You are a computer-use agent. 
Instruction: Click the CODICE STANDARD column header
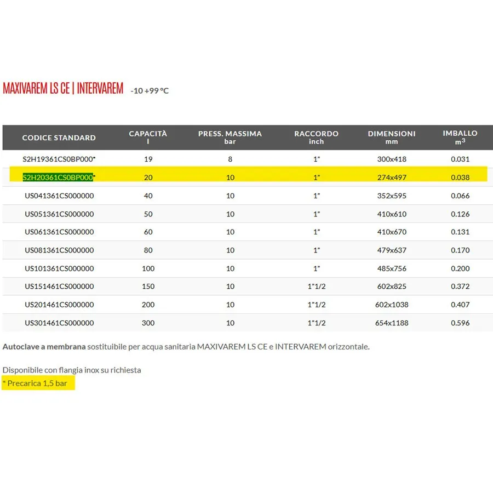tap(59, 137)
